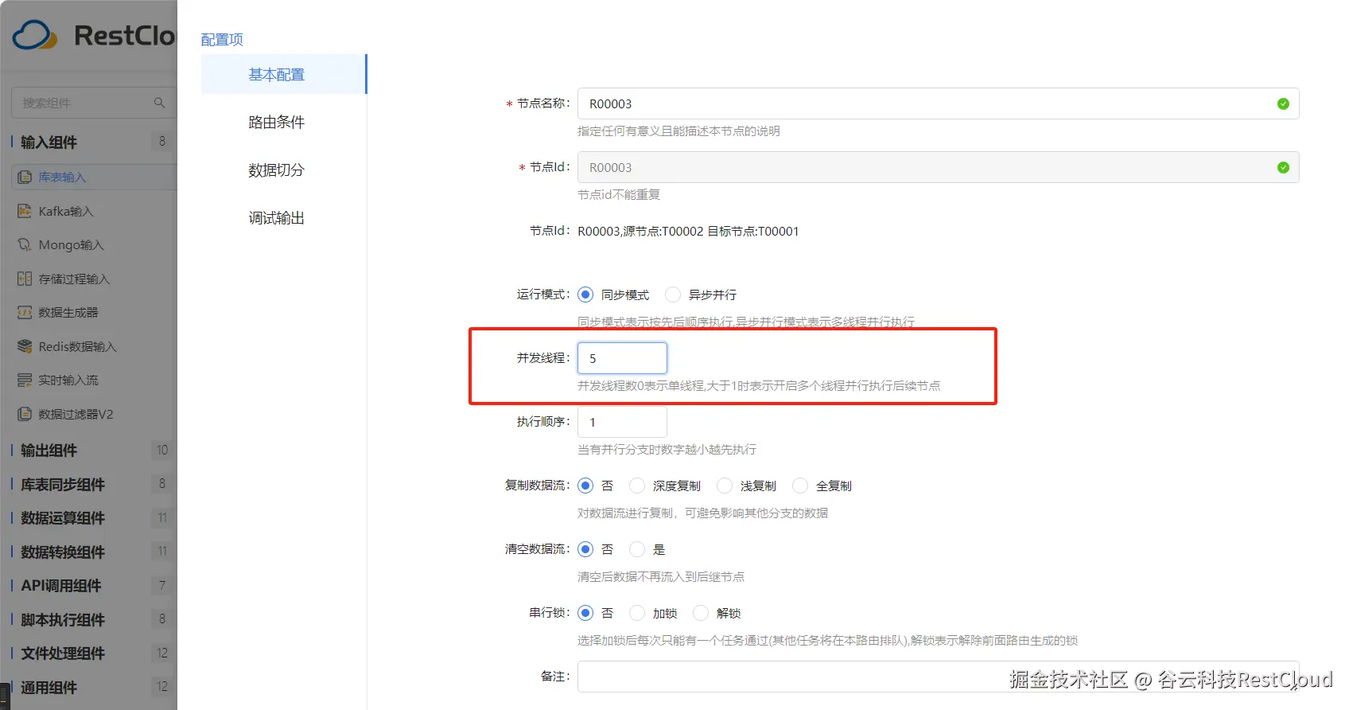Click the Redis数据输入 label
Viewport: 1353px width, 710px height.
78,346
